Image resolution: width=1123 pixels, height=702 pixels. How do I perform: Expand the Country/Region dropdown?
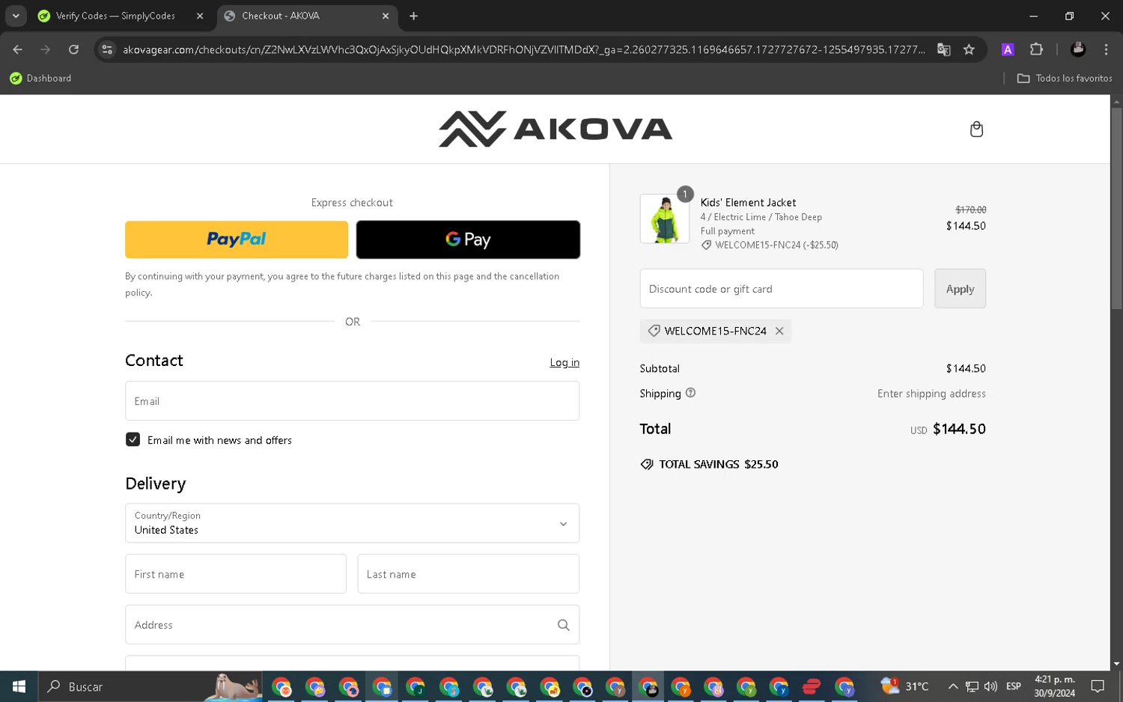[x=352, y=523]
